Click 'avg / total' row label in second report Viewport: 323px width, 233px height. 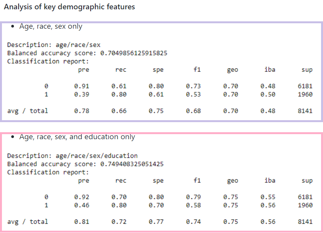(x=28, y=222)
